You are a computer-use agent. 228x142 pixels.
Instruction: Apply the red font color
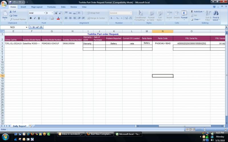pos(58,18)
